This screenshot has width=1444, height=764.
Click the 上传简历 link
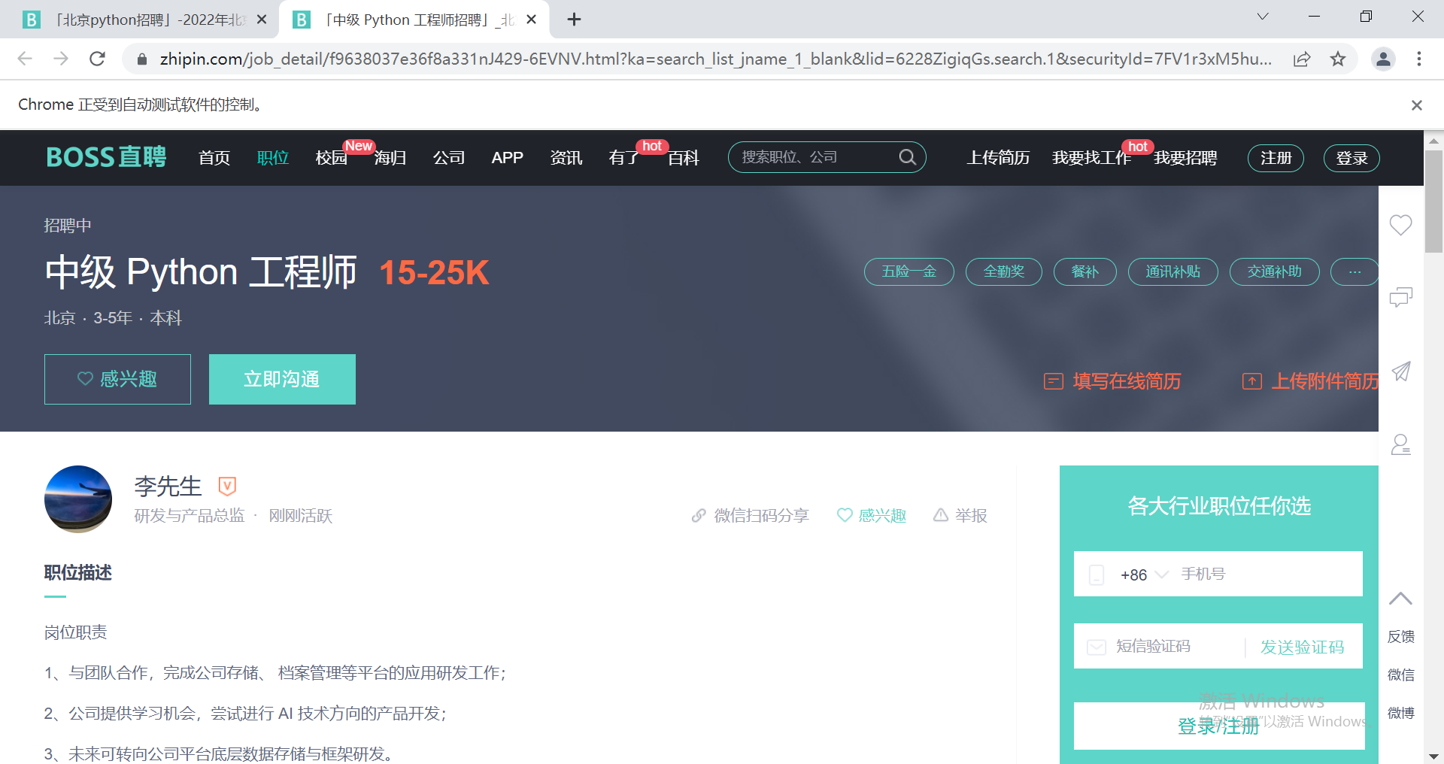pyautogui.click(x=998, y=158)
